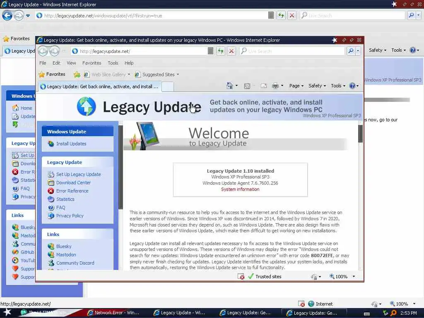Open the Statistics link in the front window
The height and width of the screenshot is (318, 424).
65,199
